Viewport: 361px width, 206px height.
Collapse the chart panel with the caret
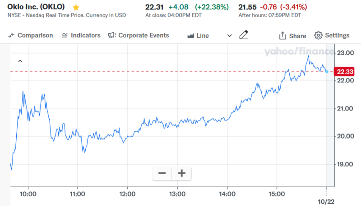(20, 61)
